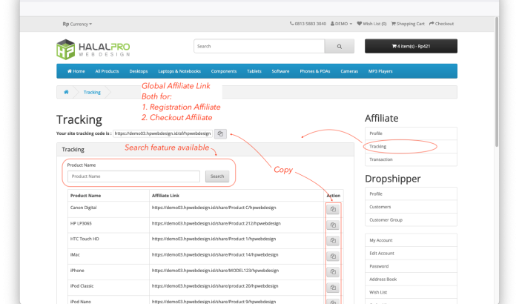
Task: Copy the iPod Classic affiliate link
Action: click(x=333, y=288)
